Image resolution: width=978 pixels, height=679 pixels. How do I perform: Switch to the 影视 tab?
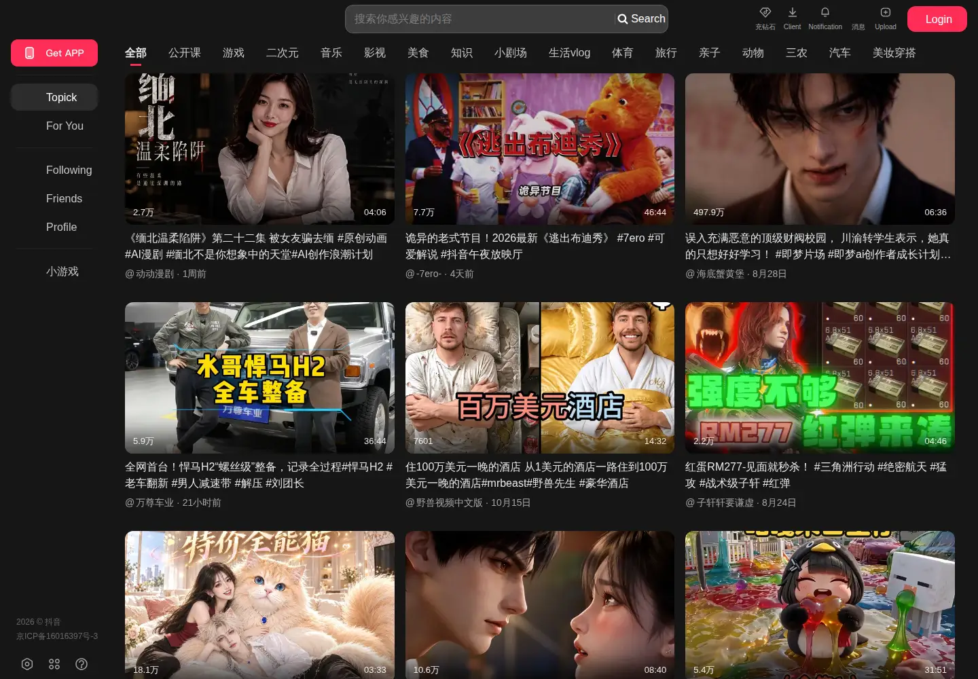click(x=375, y=53)
